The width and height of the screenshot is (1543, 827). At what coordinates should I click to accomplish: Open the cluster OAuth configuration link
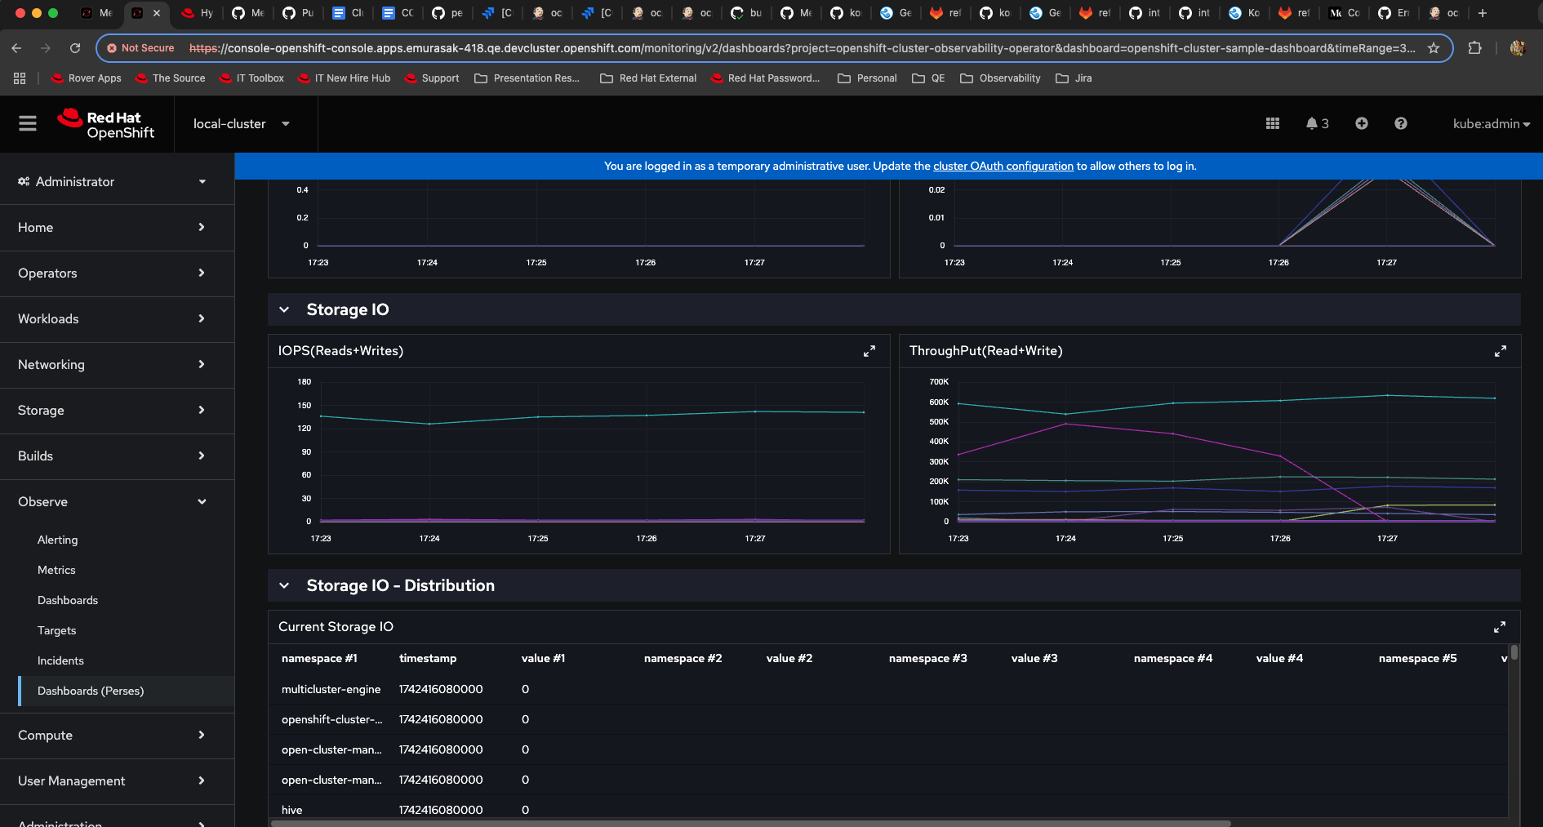pos(1003,166)
